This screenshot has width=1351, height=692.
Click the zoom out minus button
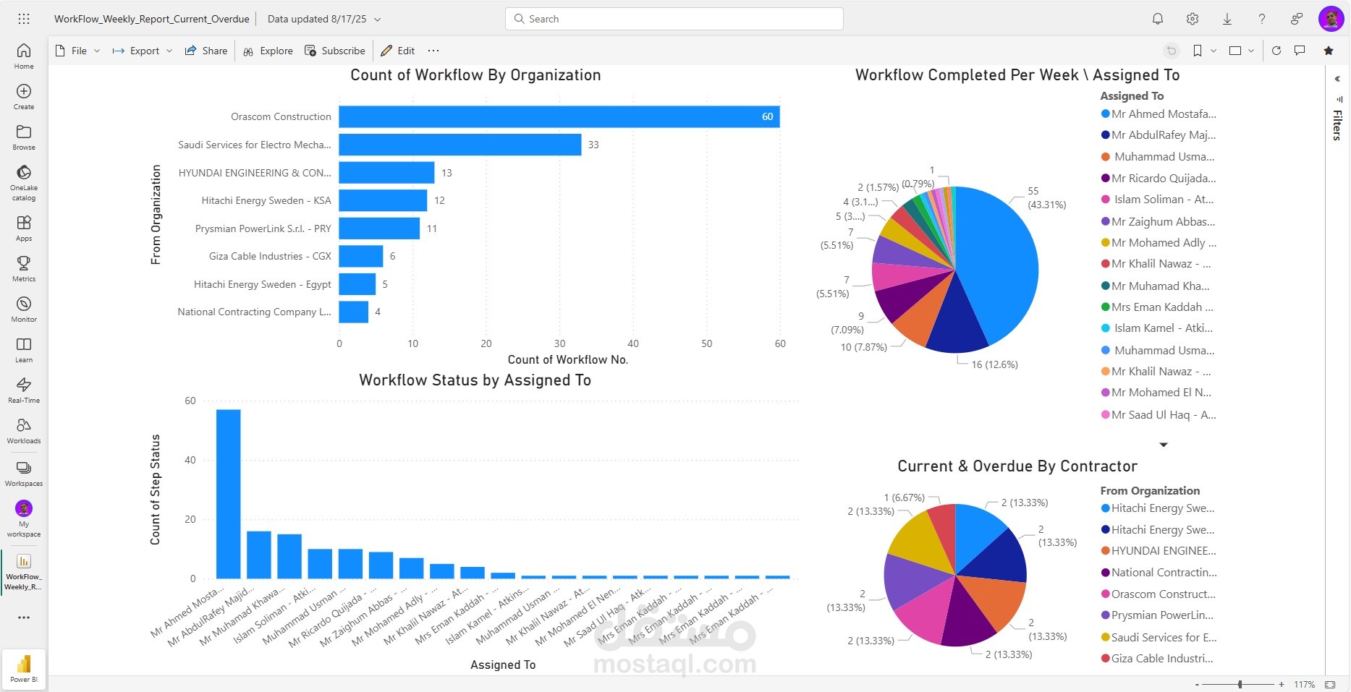click(x=1197, y=684)
